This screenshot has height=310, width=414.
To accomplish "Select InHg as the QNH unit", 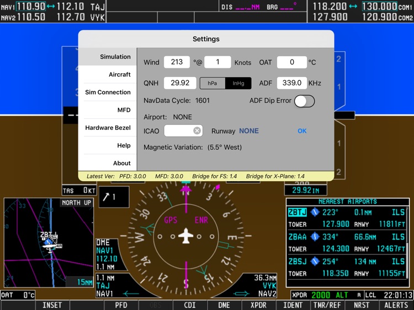I will pyautogui.click(x=238, y=83).
